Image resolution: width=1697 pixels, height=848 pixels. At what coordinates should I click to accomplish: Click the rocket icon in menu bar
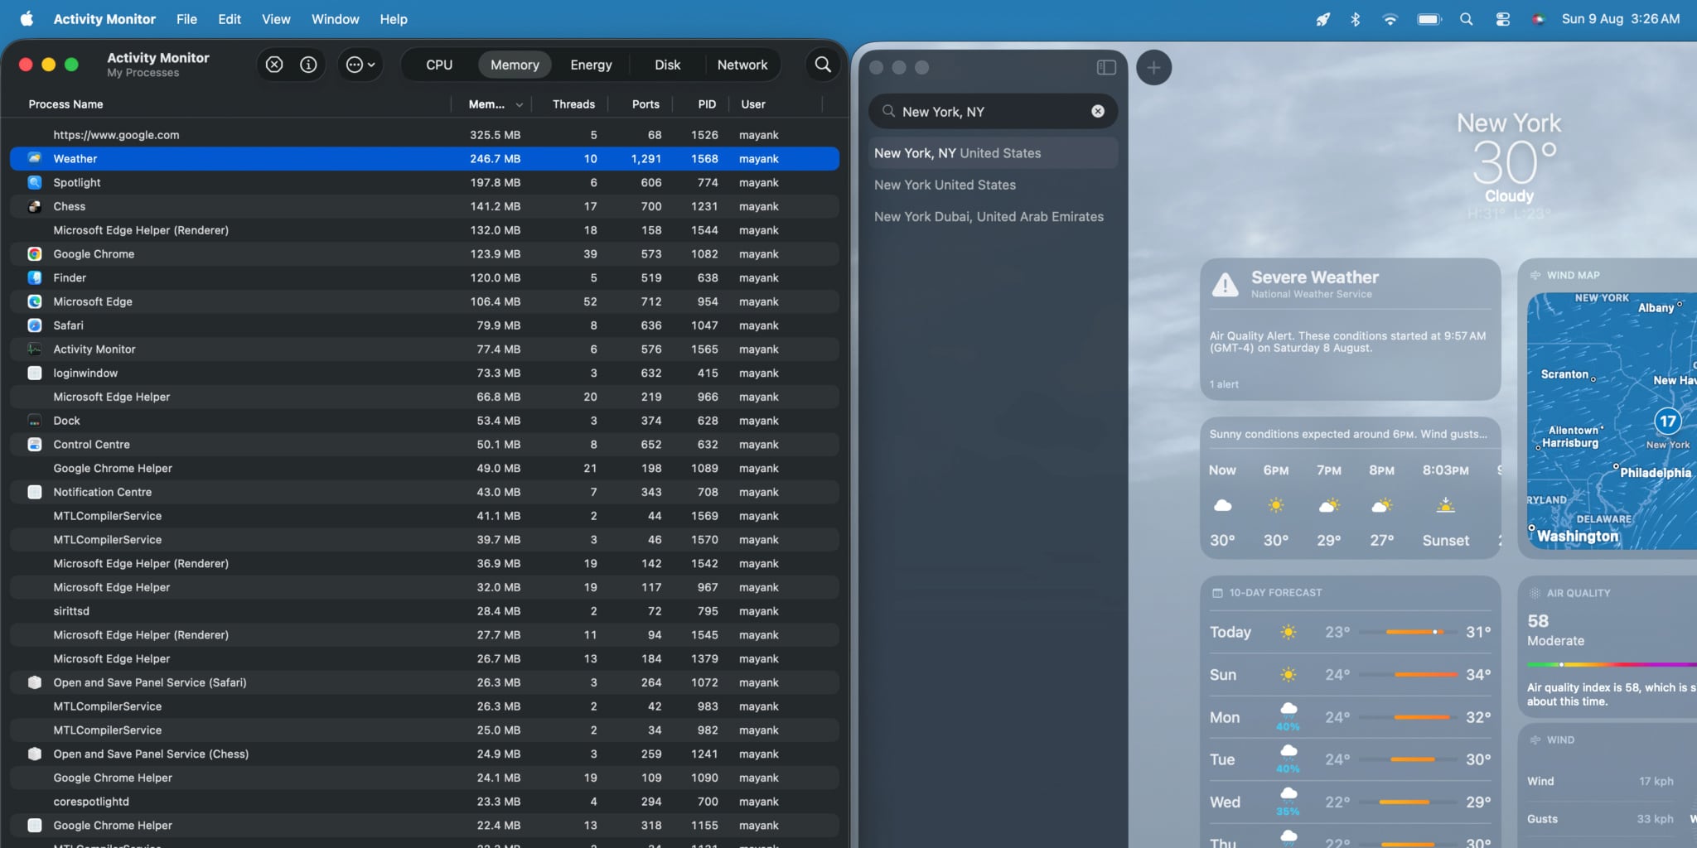click(x=1322, y=19)
